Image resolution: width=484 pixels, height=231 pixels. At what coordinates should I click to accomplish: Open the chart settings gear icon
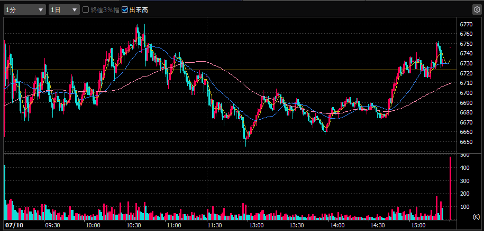click(477, 10)
